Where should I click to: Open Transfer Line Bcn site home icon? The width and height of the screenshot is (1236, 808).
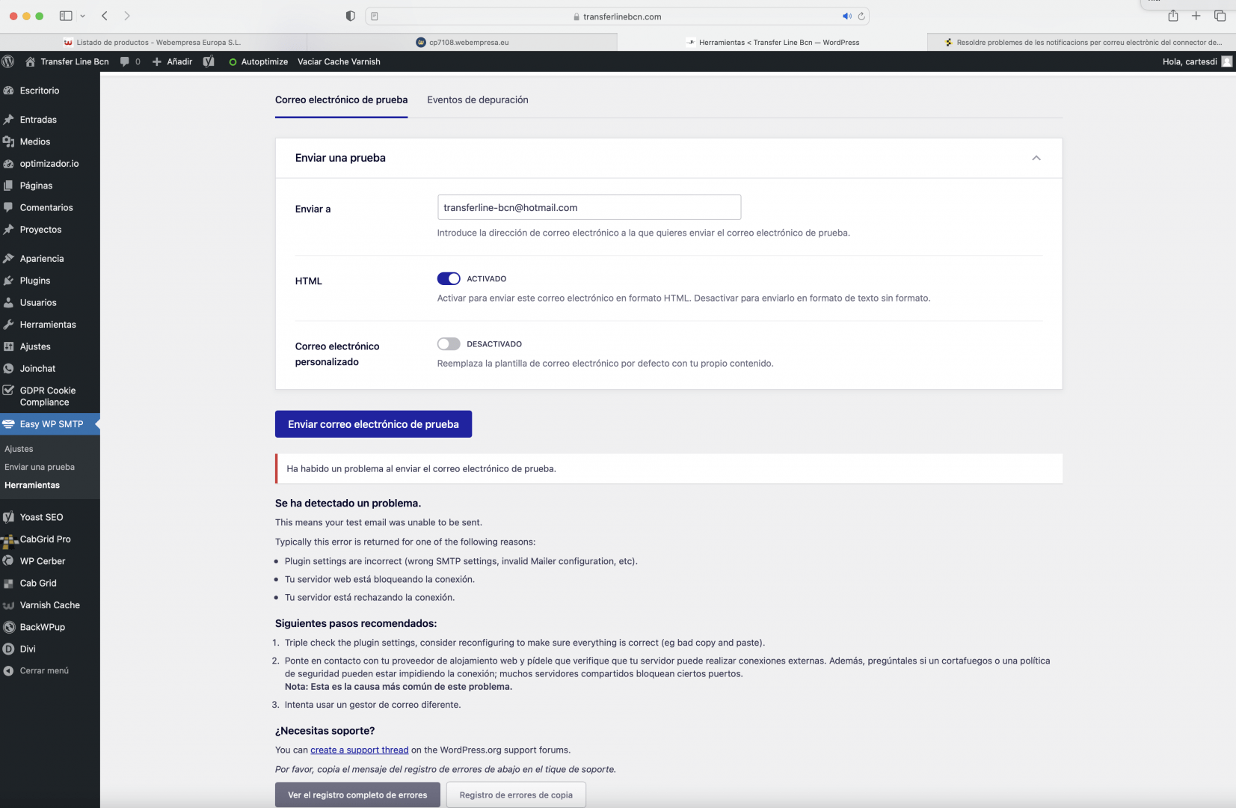pyautogui.click(x=30, y=61)
